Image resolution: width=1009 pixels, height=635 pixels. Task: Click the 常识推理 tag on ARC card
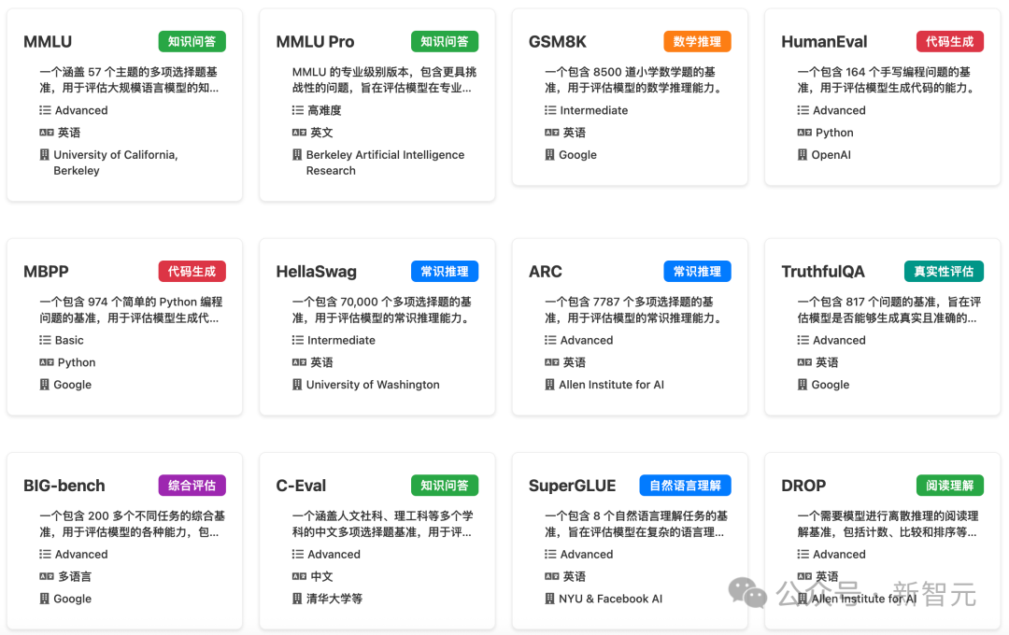coord(697,272)
